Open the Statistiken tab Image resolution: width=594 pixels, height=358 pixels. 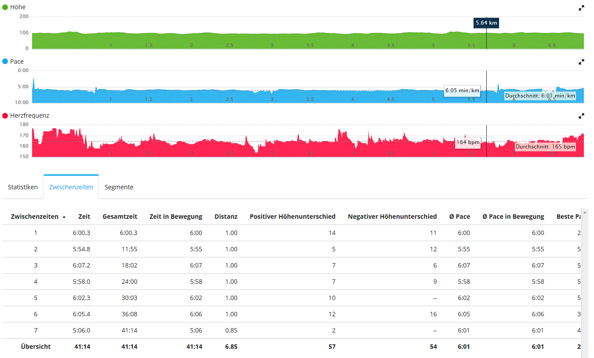tap(23, 187)
